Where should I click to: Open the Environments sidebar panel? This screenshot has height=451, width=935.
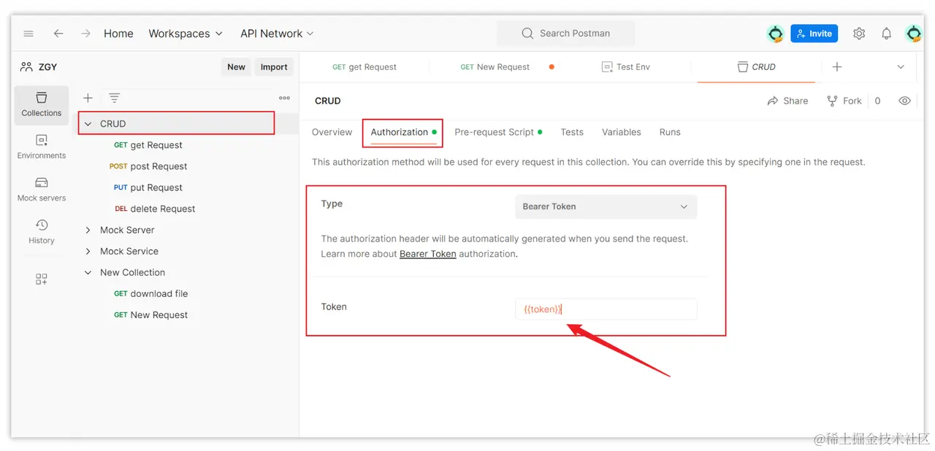(42, 147)
